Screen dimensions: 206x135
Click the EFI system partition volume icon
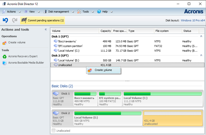pyautogui.click(x=56, y=46)
